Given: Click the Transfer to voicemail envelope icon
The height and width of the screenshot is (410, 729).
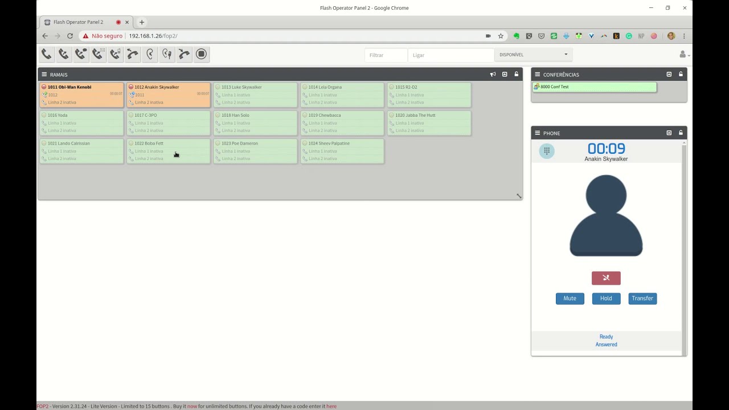Looking at the screenshot, I should coord(98,54).
